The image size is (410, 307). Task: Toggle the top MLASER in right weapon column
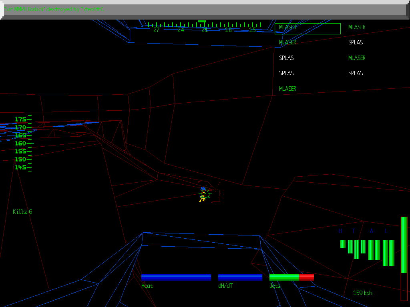click(x=357, y=27)
